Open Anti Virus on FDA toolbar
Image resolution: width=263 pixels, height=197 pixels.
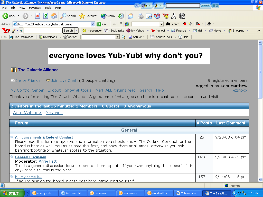pyautogui.click(x=137, y=37)
